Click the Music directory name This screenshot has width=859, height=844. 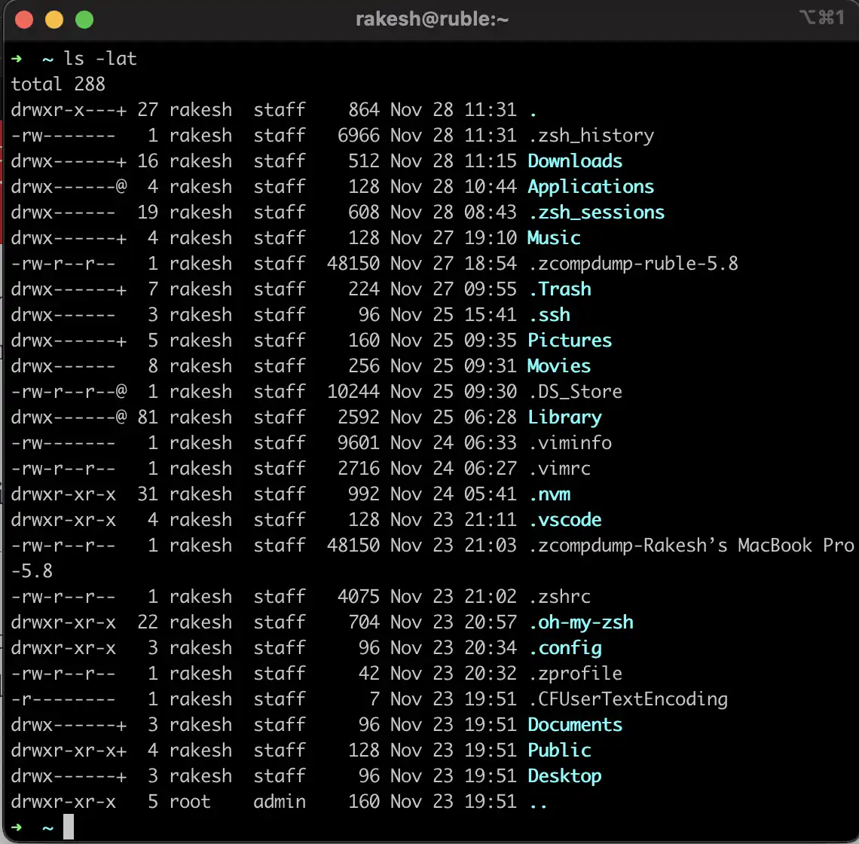click(553, 238)
